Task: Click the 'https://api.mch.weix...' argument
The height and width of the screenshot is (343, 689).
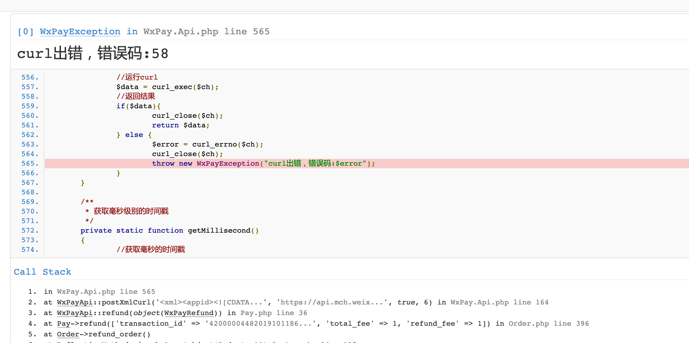Action: click(332, 302)
